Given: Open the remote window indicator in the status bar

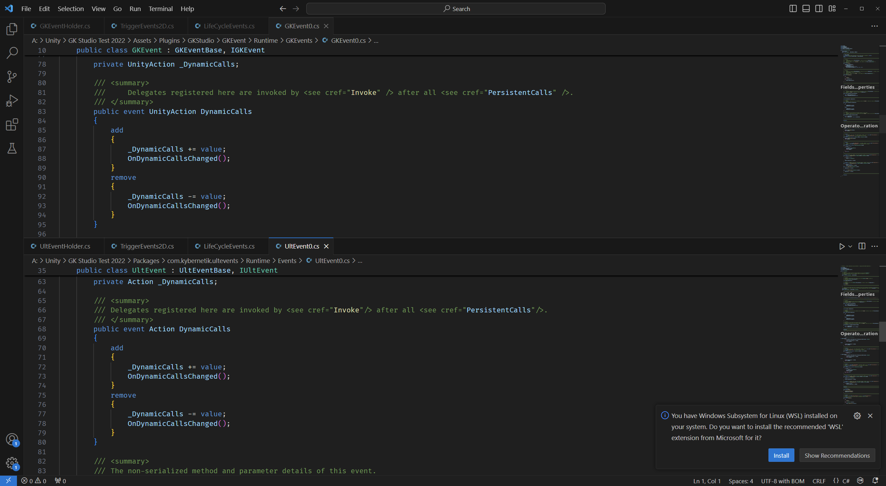Looking at the screenshot, I should (8, 480).
